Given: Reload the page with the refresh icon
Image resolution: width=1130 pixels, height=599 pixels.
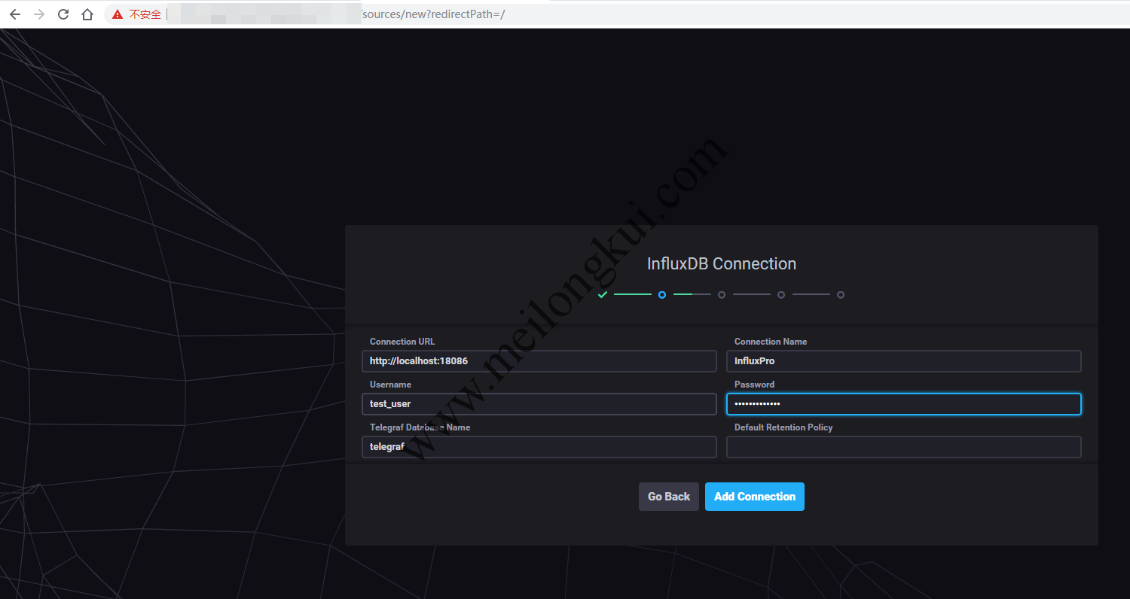Looking at the screenshot, I should point(63,14).
